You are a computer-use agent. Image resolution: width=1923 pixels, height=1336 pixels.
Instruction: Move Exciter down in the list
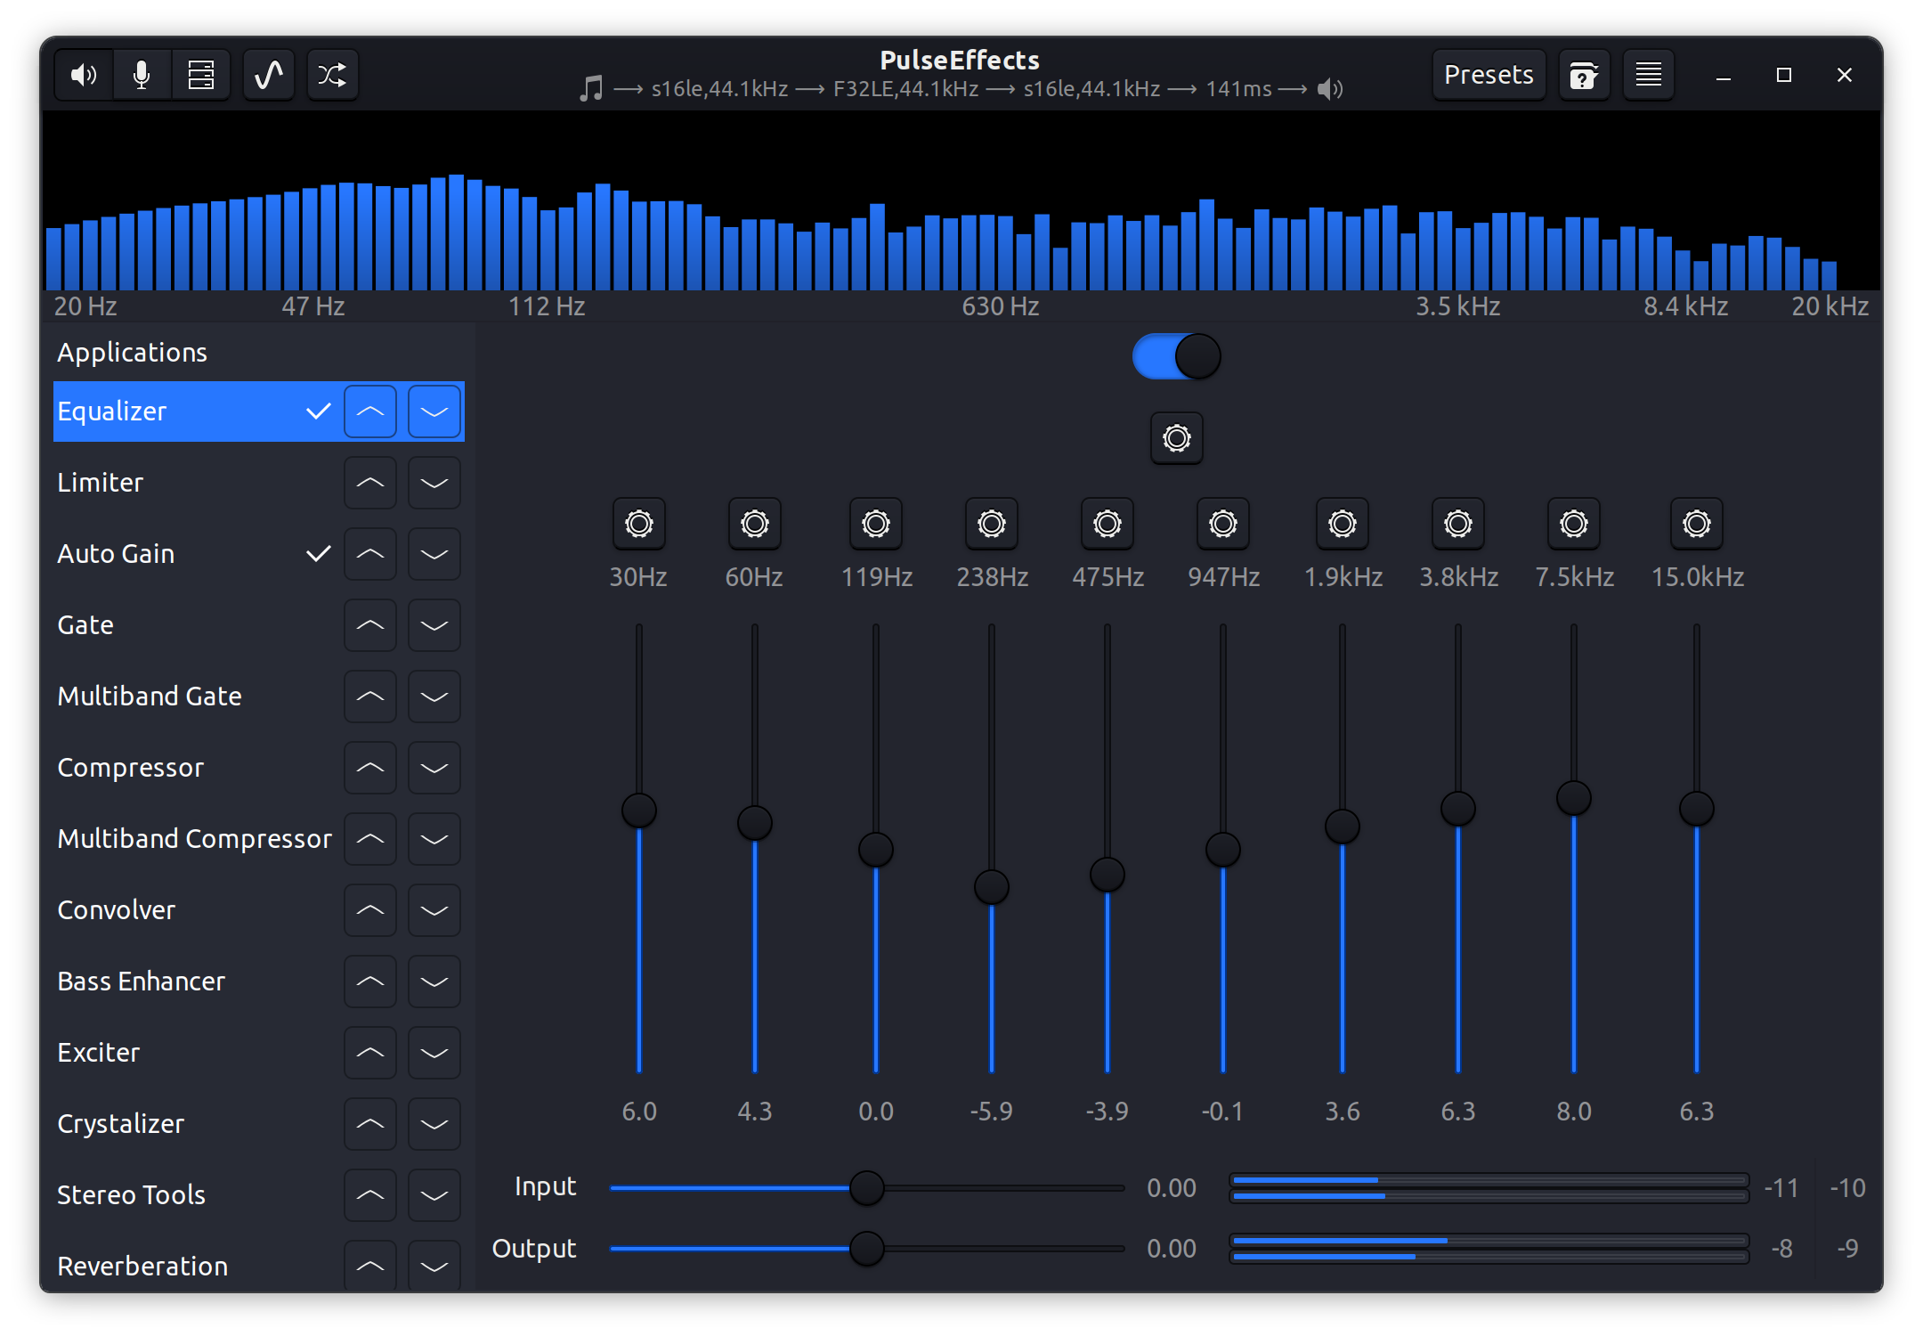pos(434,1053)
